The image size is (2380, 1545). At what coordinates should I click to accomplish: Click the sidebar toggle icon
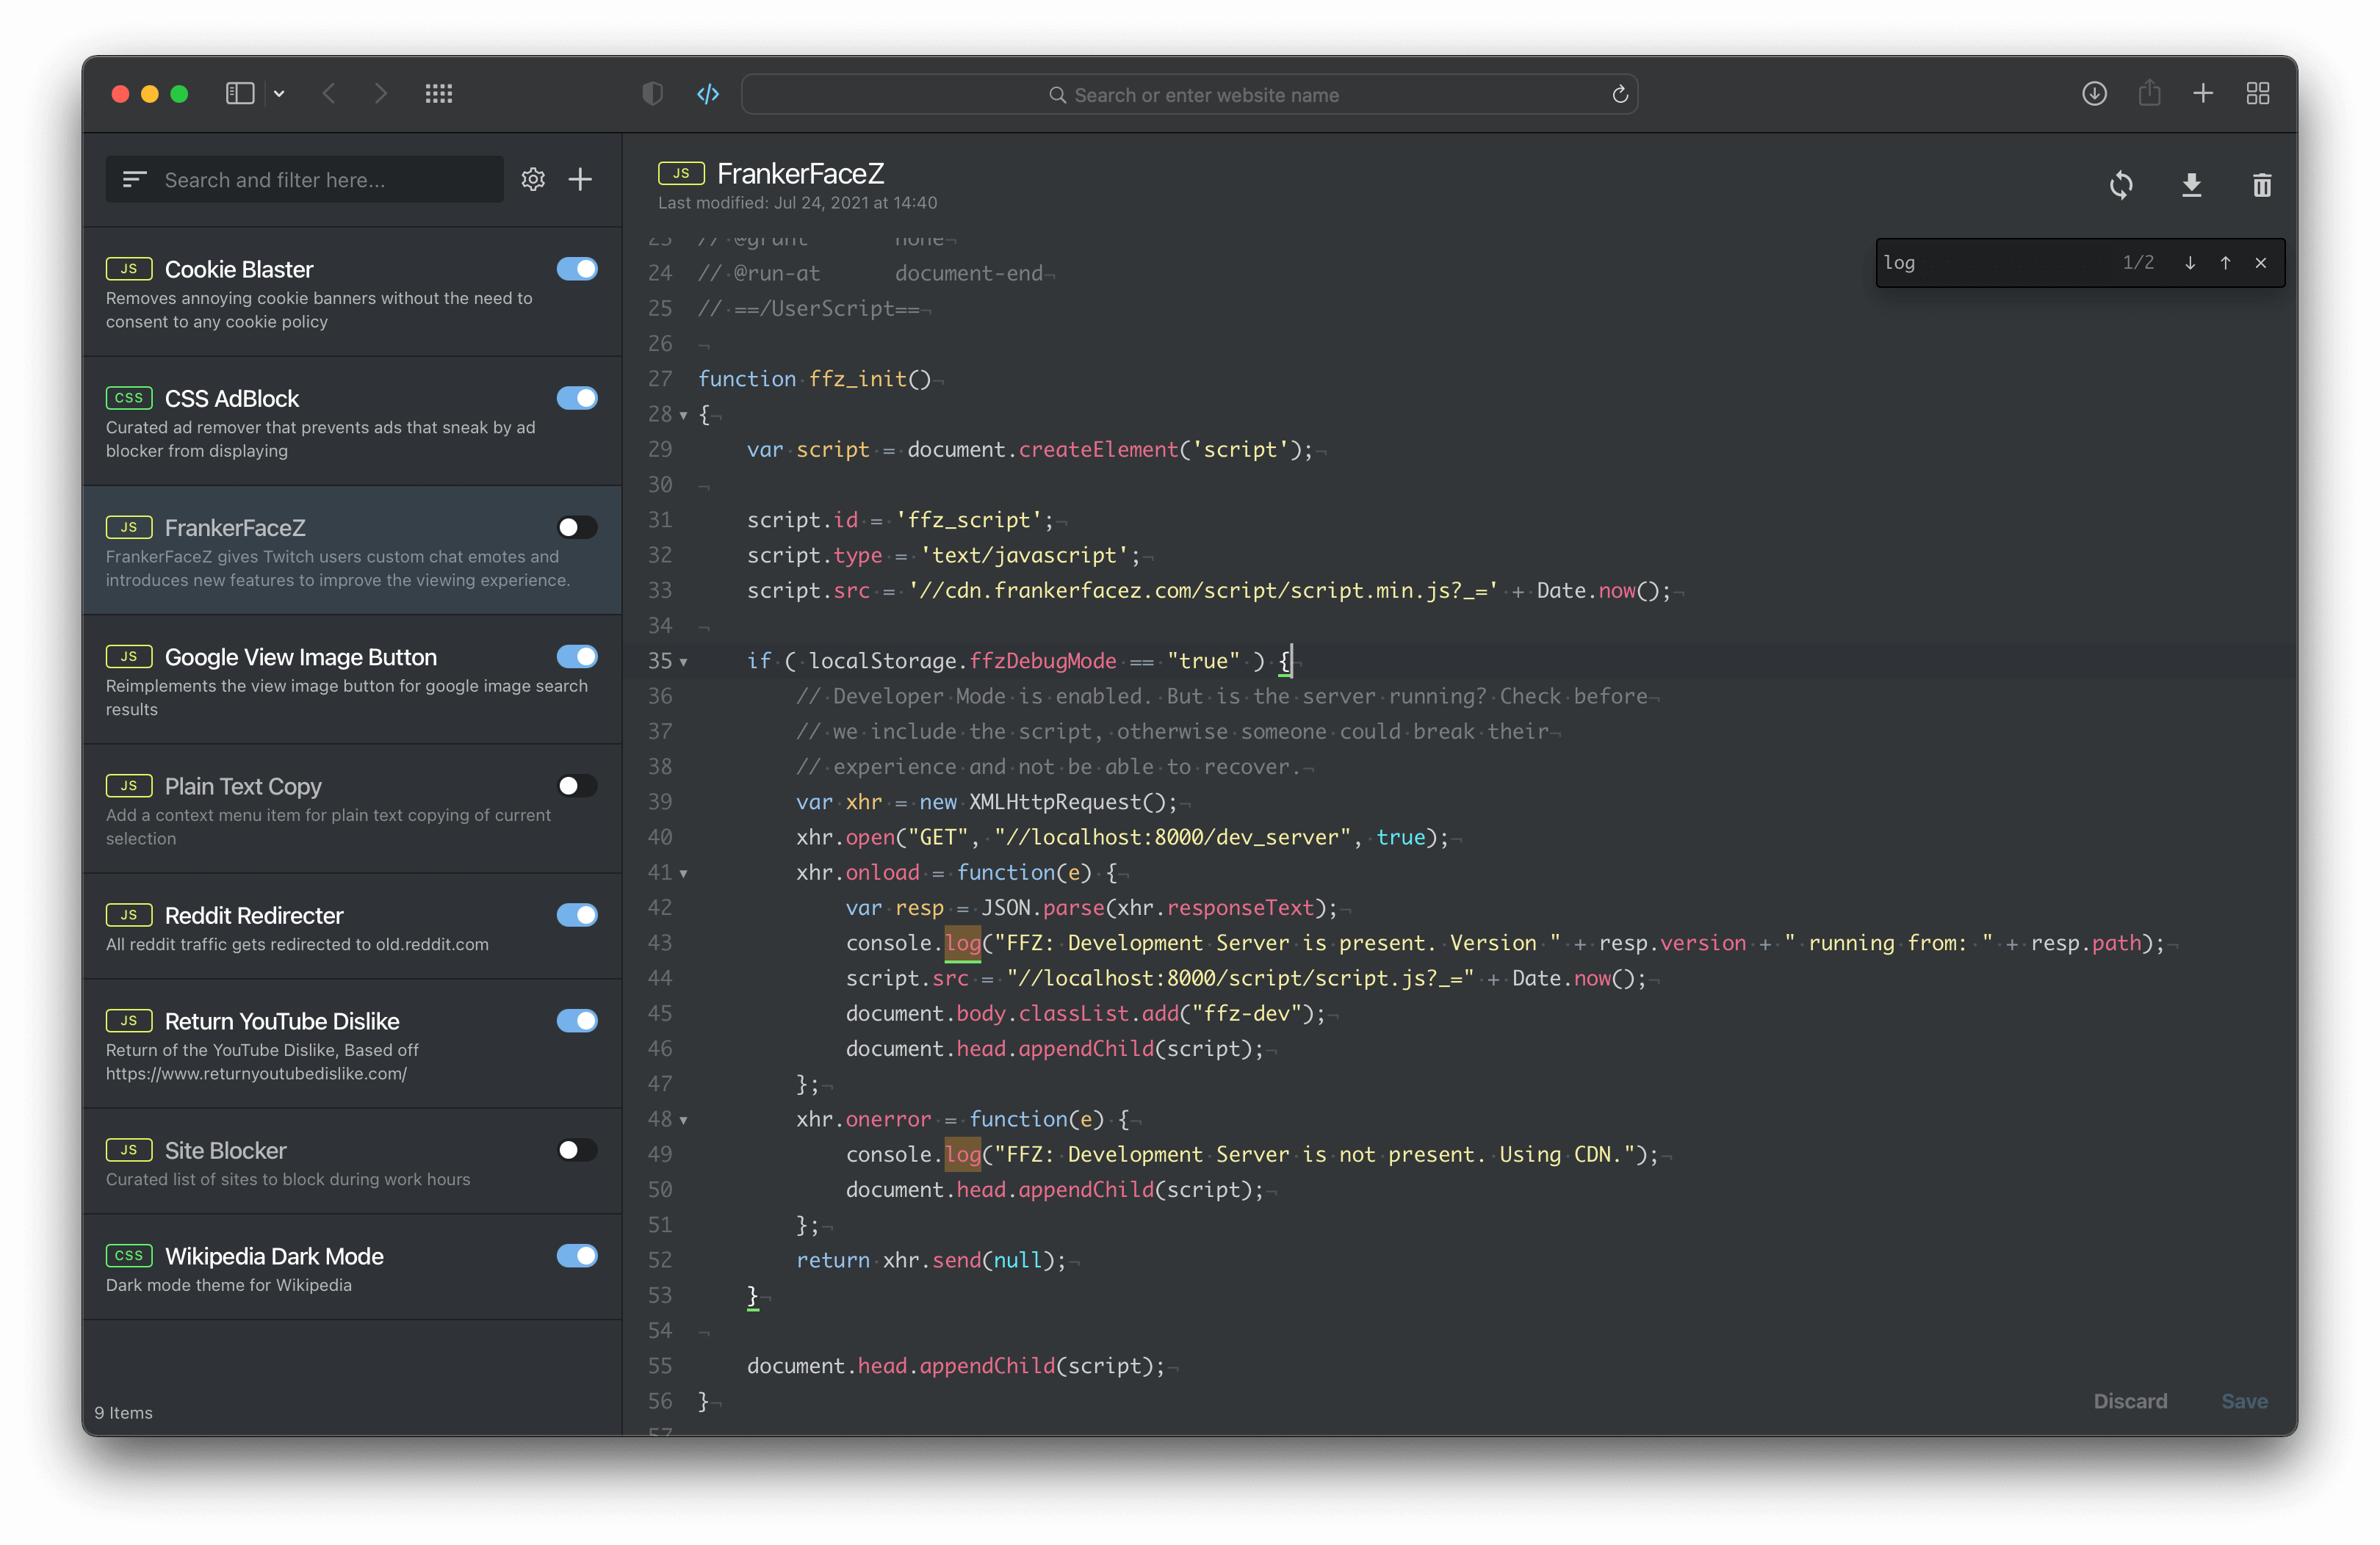click(x=241, y=94)
